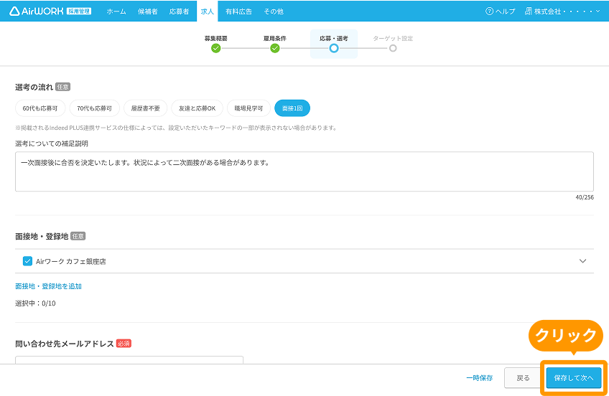Go to the ターゲット設定 step

[x=393, y=44]
